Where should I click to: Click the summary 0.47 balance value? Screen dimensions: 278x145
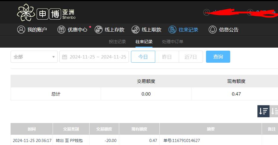click(x=236, y=94)
